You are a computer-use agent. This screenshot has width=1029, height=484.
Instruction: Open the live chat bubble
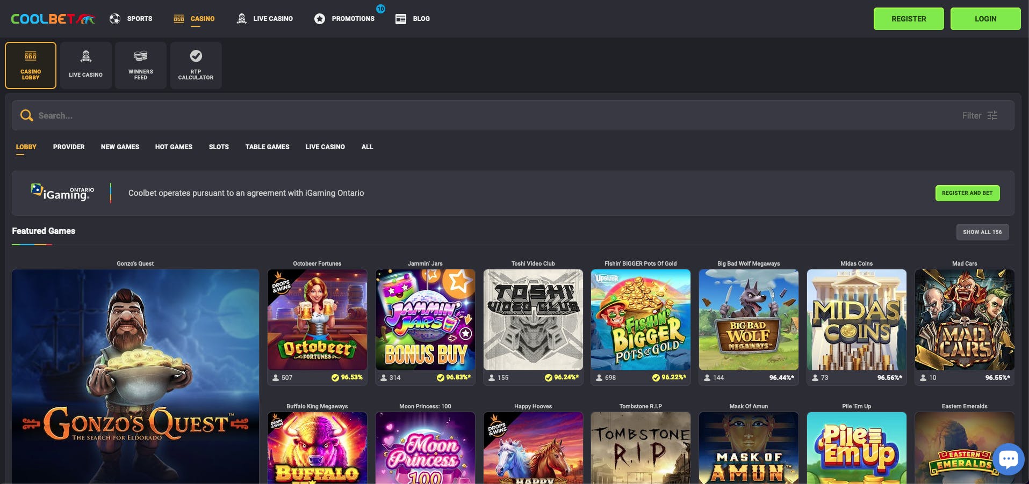(x=1008, y=459)
